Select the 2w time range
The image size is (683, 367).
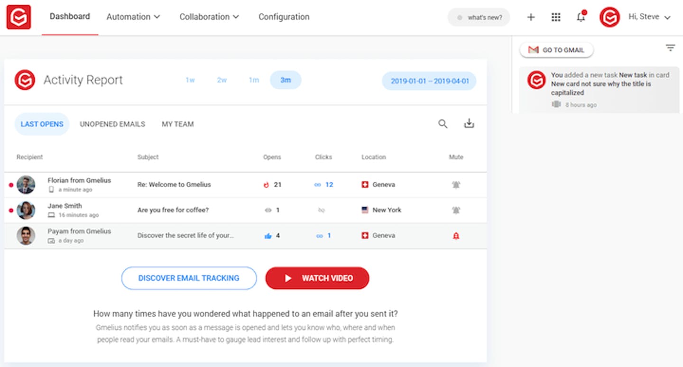[222, 80]
